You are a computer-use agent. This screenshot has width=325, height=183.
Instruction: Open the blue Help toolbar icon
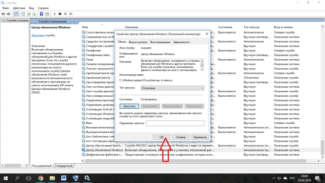click(41, 14)
